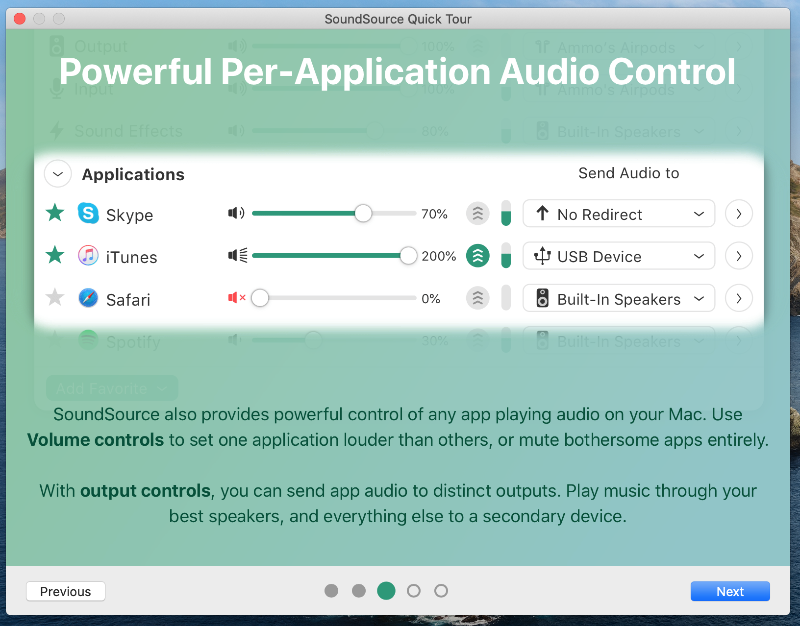This screenshot has width=800, height=626.
Task: Click the Send Audio to heading
Action: click(x=629, y=173)
